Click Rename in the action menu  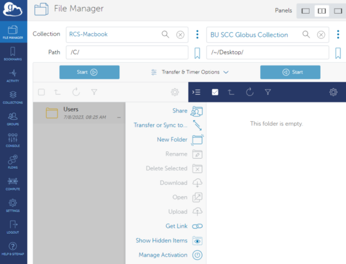[184, 154]
